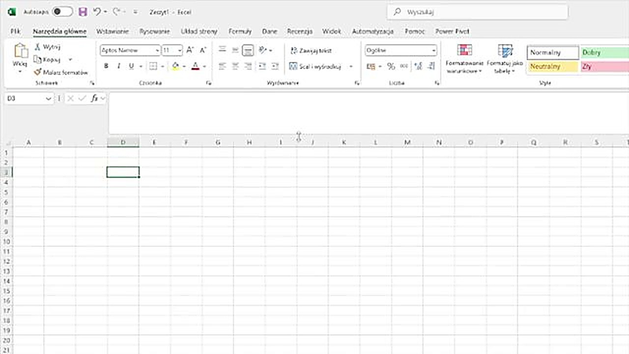Expand the Name Box dropdown arrow
This screenshot has width=629, height=354.
pyautogui.click(x=48, y=99)
